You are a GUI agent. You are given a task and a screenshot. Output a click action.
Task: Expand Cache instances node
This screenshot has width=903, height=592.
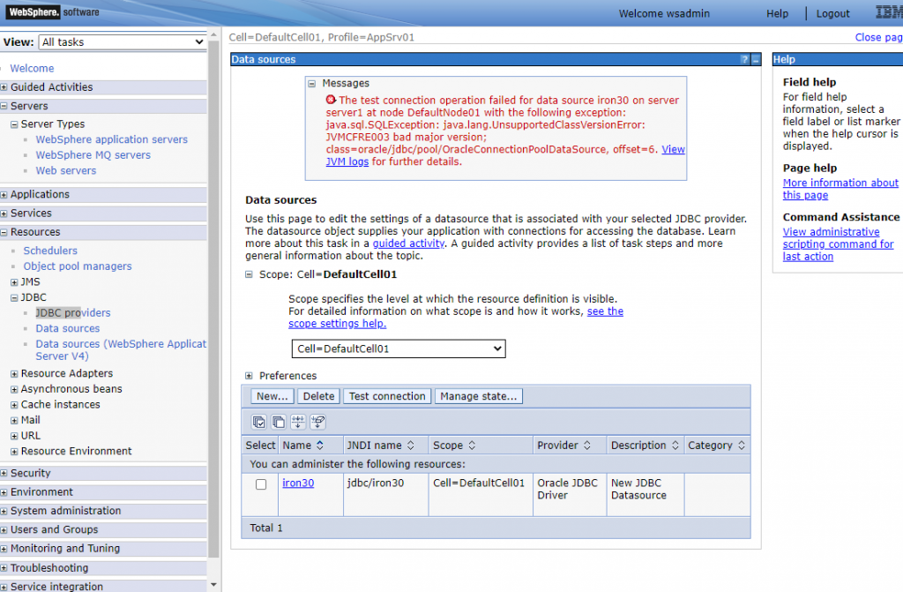point(14,405)
